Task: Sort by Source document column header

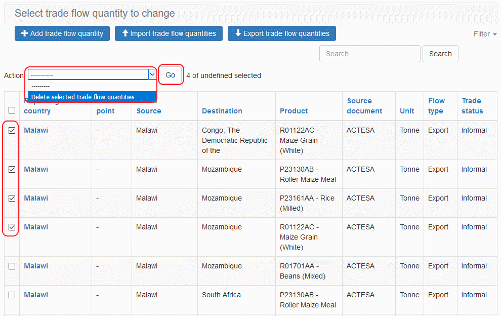Action: tap(364, 106)
